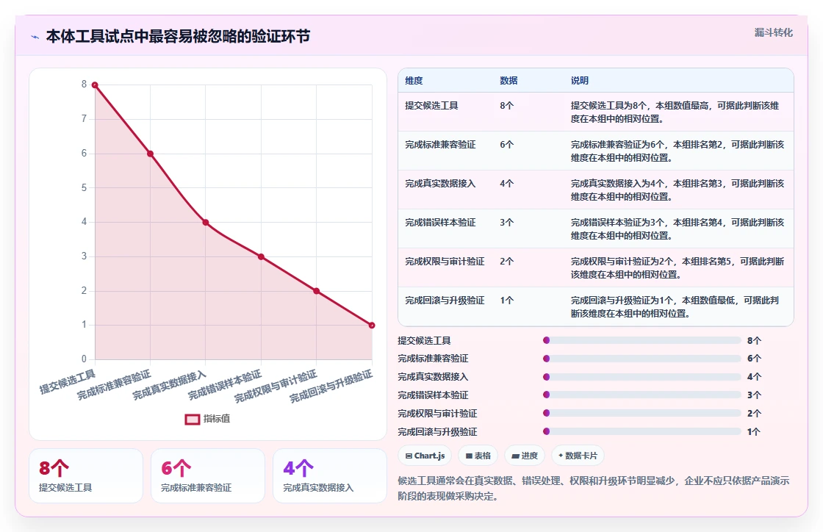Click the 完成权限与审计验证 progress bar
The width and height of the screenshot is (823, 532).
(642, 413)
